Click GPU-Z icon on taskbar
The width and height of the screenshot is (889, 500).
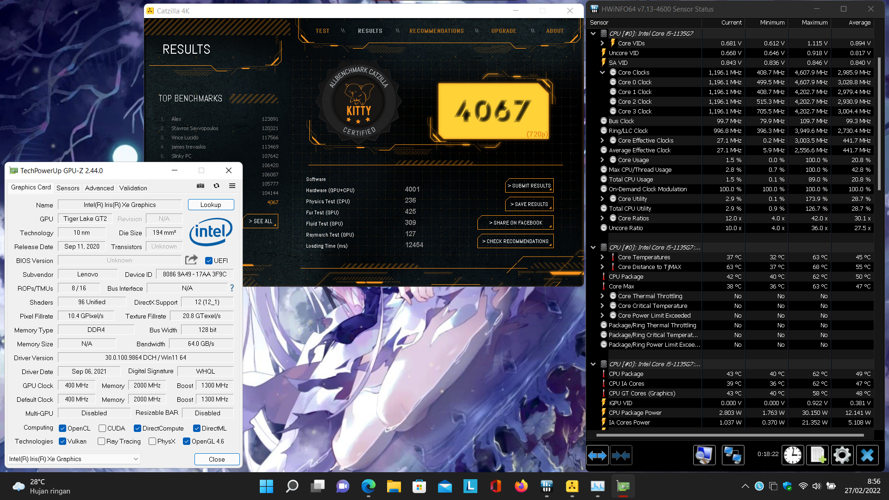[623, 486]
